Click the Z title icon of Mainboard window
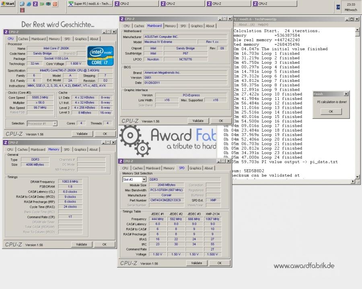Image resolution: width=362 pixels, height=289 pixels. tap(122, 19)
